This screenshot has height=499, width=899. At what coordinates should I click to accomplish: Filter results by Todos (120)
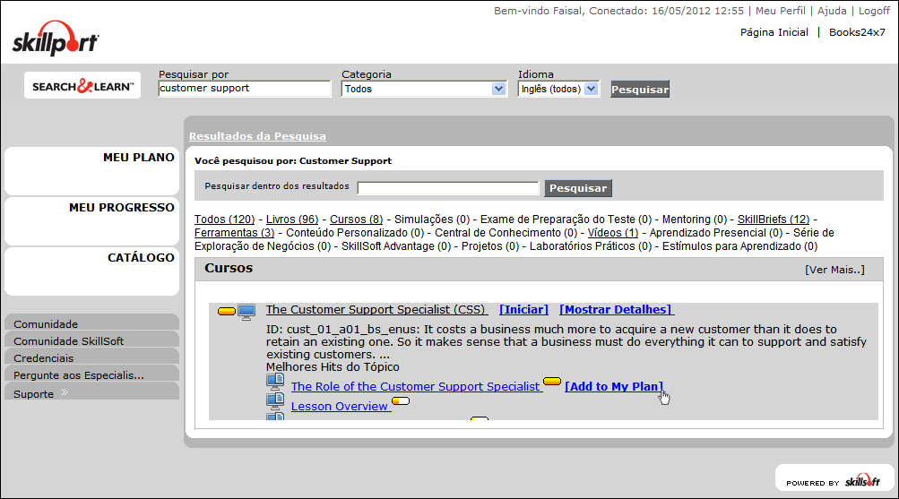tap(224, 219)
